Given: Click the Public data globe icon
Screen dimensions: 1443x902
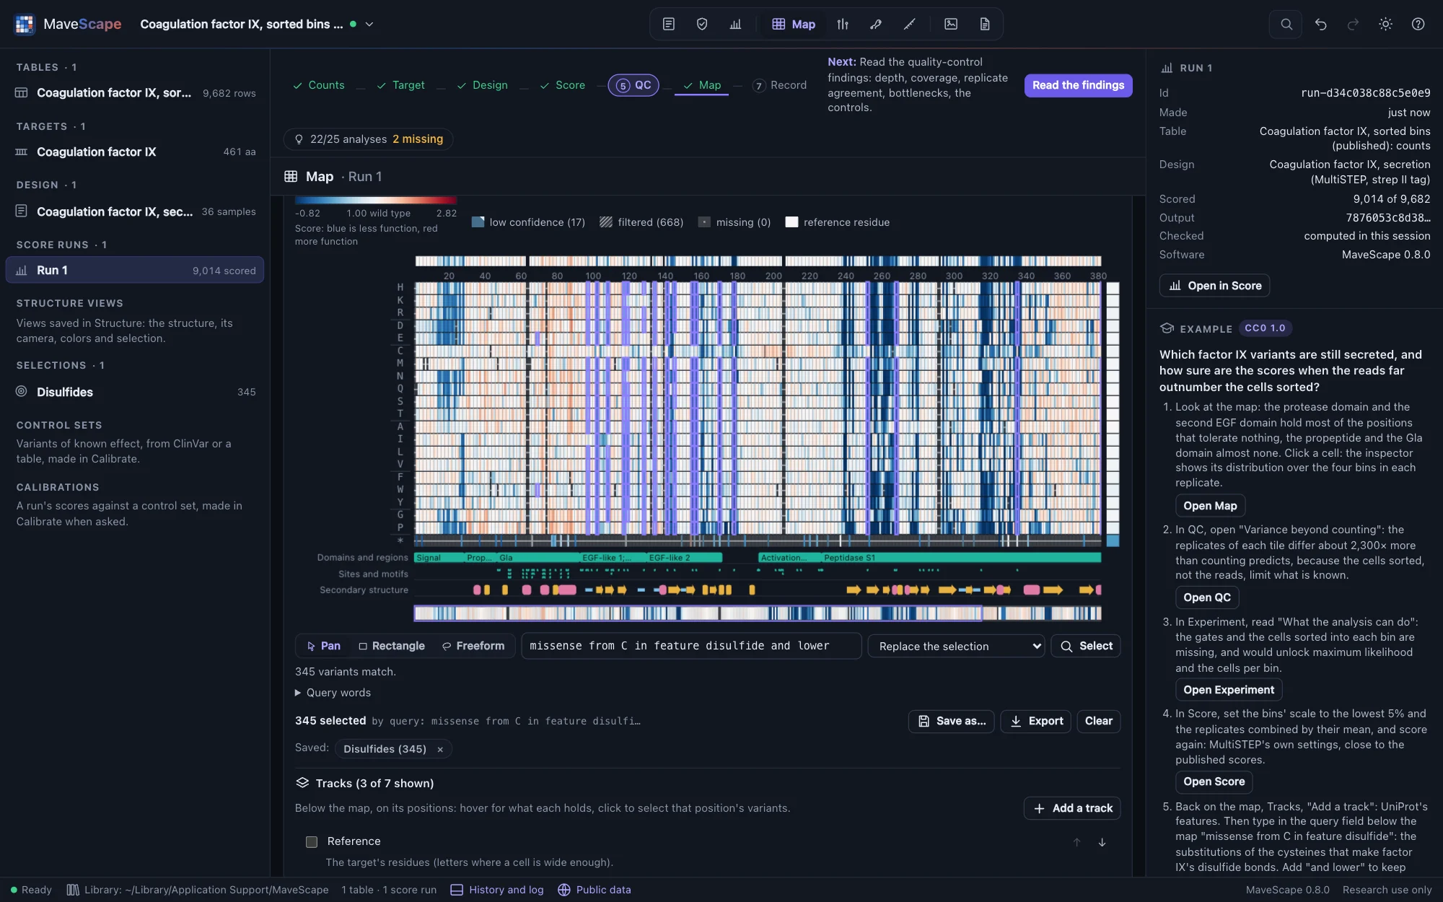Looking at the screenshot, I should 564,890.
